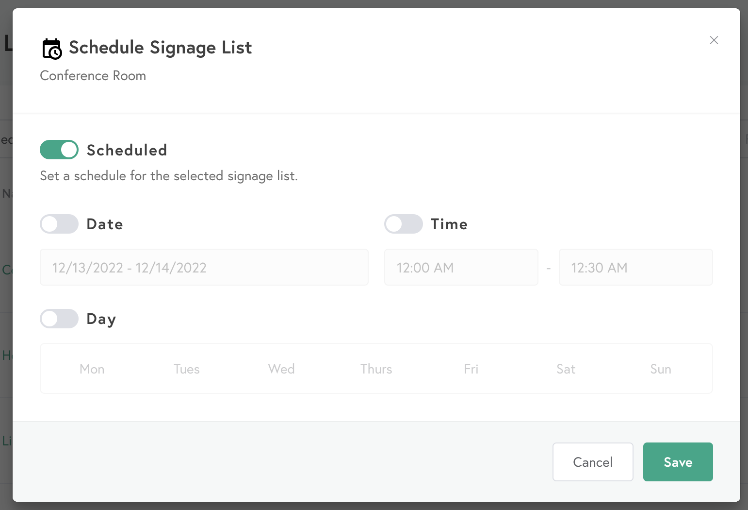Image resolution: width=748 pixels, height=510 pixels.
Task: Click the 12:00 AM start time field
Action: 461,267
